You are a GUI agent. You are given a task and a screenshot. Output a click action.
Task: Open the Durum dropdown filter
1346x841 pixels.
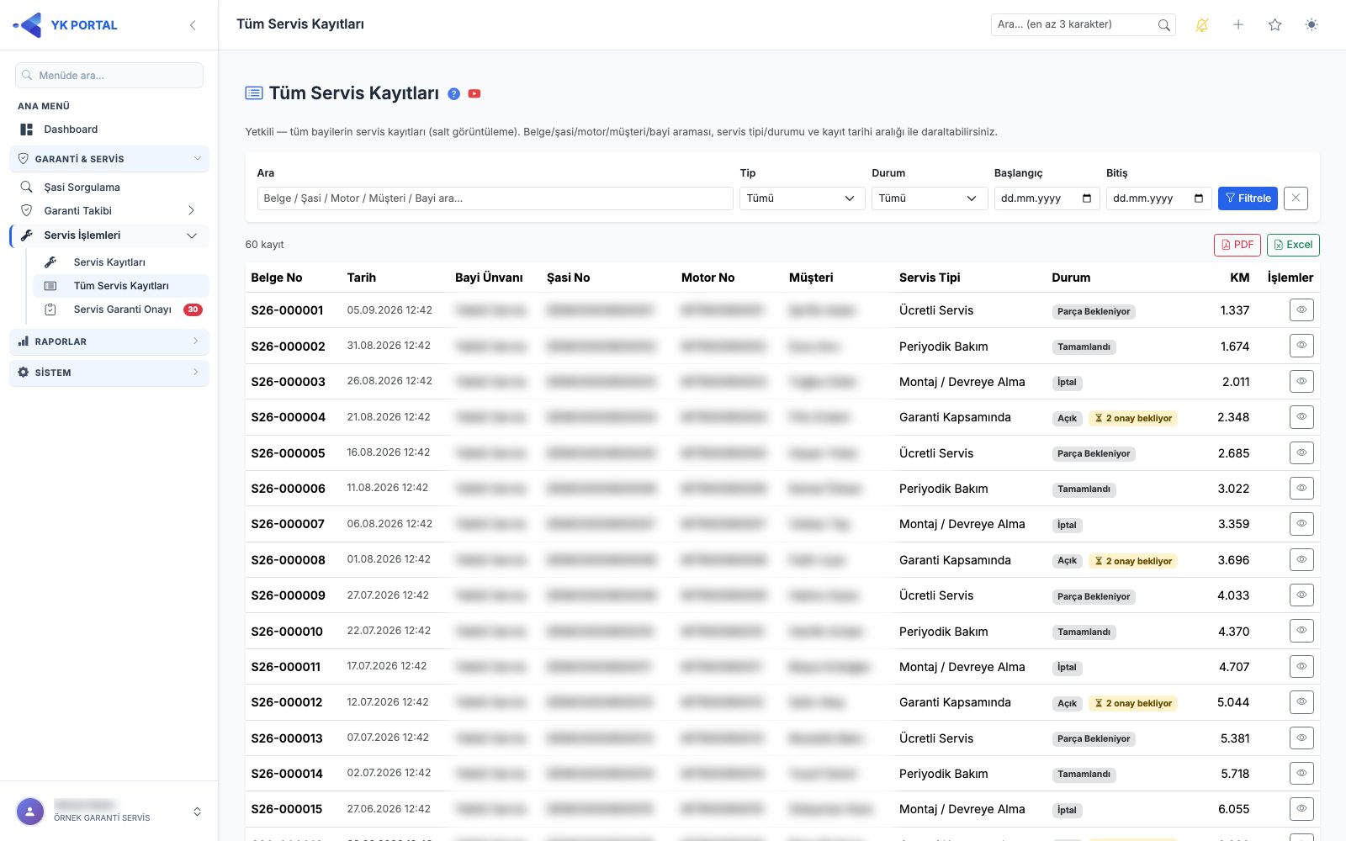coord(930,198)
